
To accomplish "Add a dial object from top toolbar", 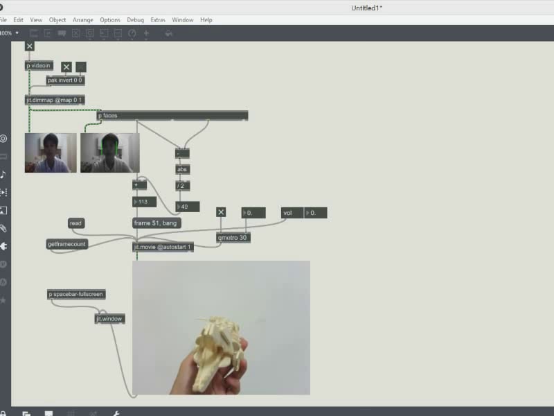I will coord(132,33).
